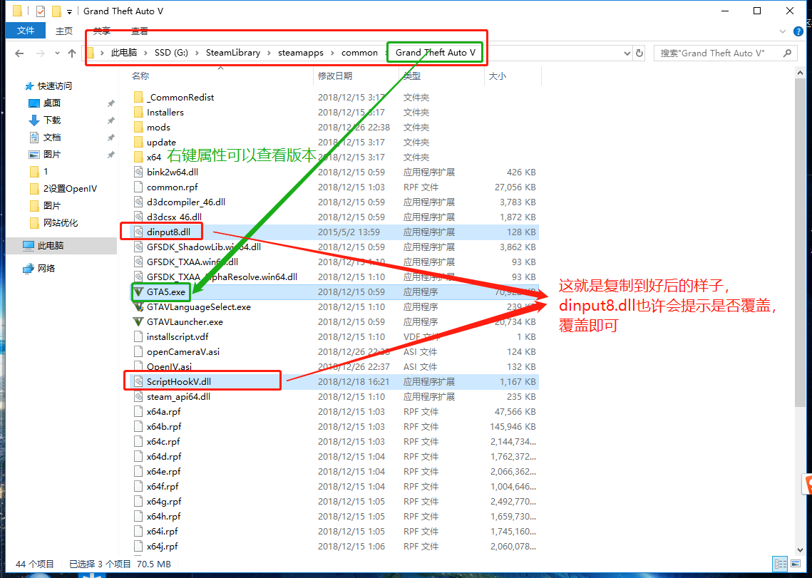Select steamapps in the address path
Image resolution: width=812 pixels, height=578 pixels.
pos(300,53)
